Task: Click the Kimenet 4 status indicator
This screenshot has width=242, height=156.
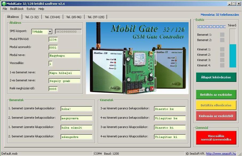Action: (222, 65)
